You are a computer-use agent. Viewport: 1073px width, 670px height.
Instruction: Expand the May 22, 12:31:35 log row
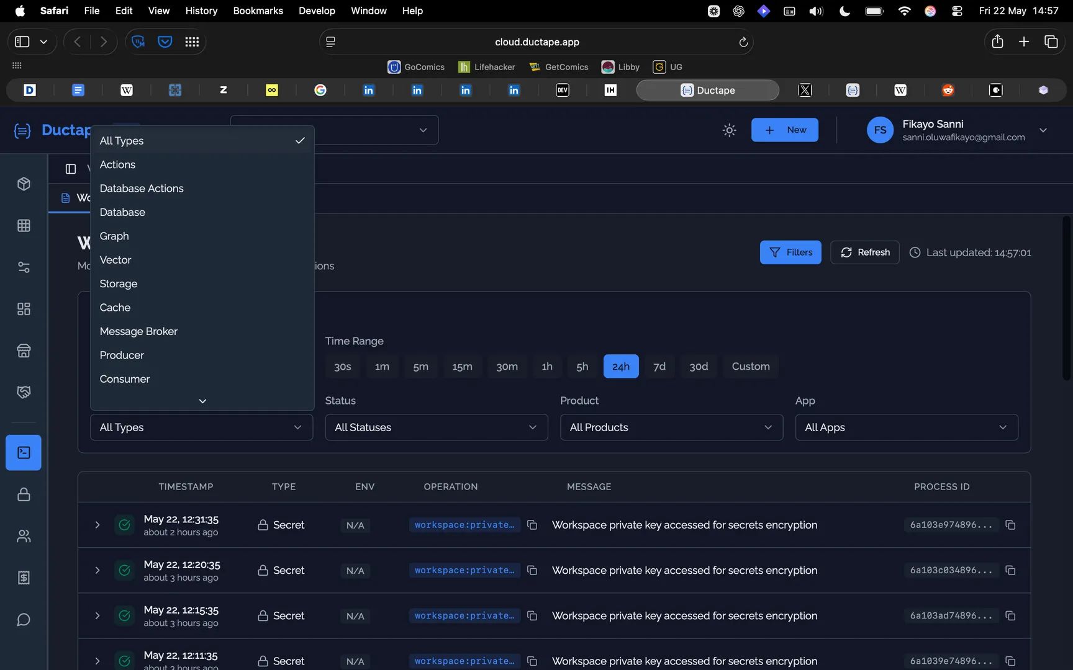(97, 525)
